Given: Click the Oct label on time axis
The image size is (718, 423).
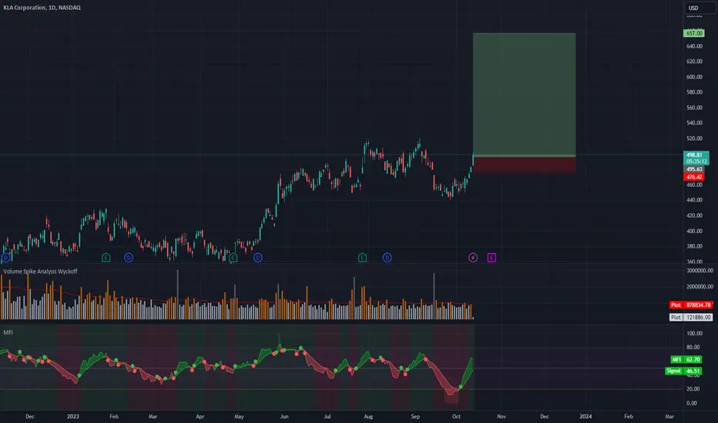Looking at the screenshot, I should point(456,417).
